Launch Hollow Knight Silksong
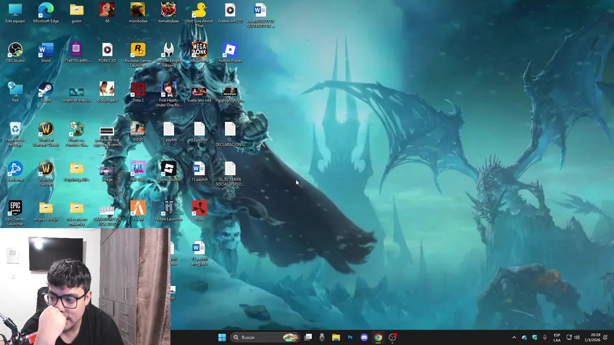Screen dimensions: 614x345 click(168, 55)
